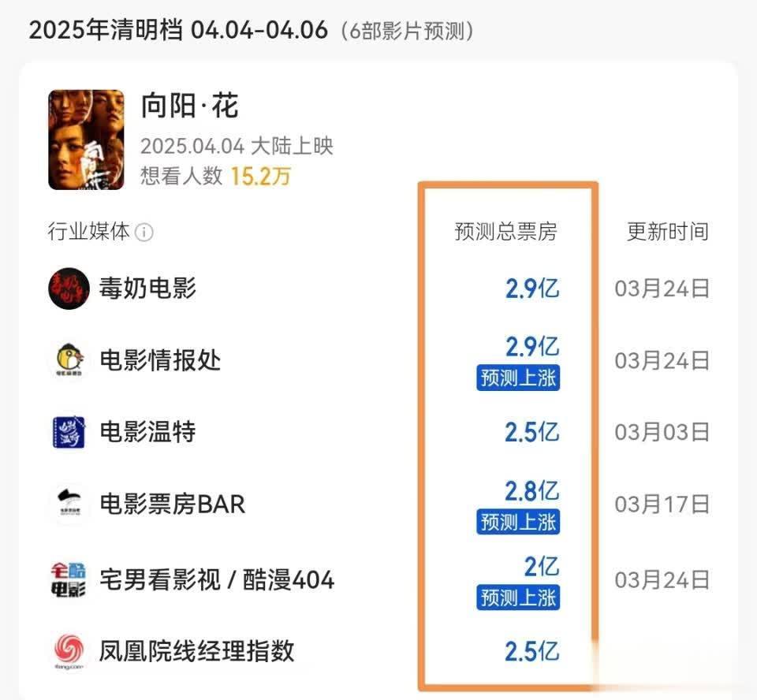Click the info icon beside 行业媒体
Viewport: 757px width, 700px height.
(144, 233)
